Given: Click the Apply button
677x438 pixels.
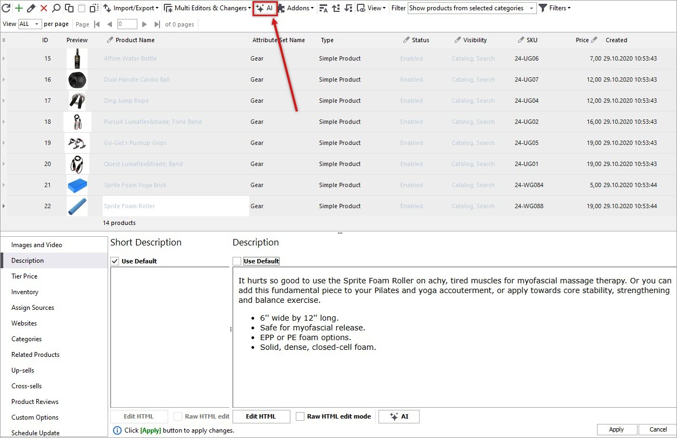Looking at the screenshot, I should point(616,429).
